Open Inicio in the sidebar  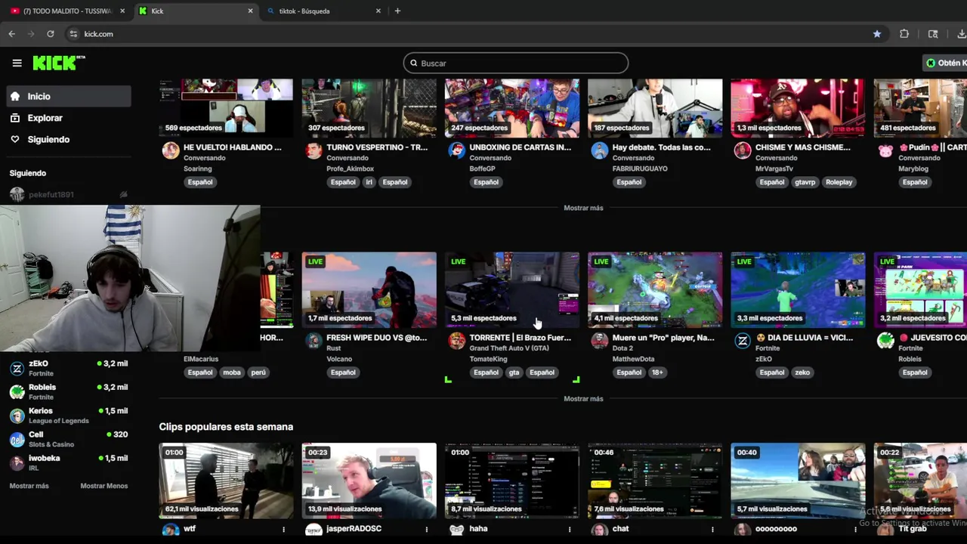click(x=69, y=97)
